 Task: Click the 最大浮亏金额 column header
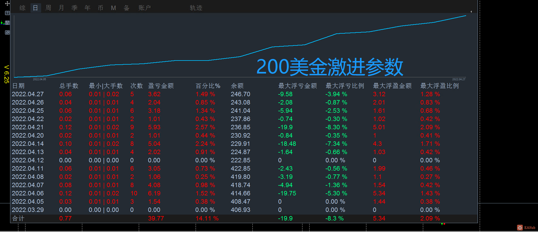(x=298, y=86)
